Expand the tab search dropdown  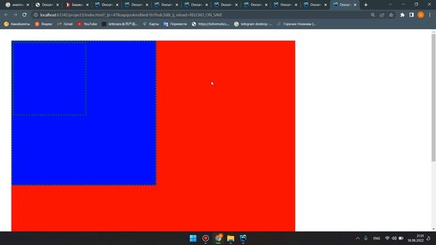click(x=390, y=5)
